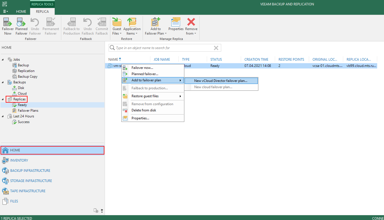384x220 pixels.
Task: Click Add to Failover Plan ribbon icon
Action: (155, 22)
